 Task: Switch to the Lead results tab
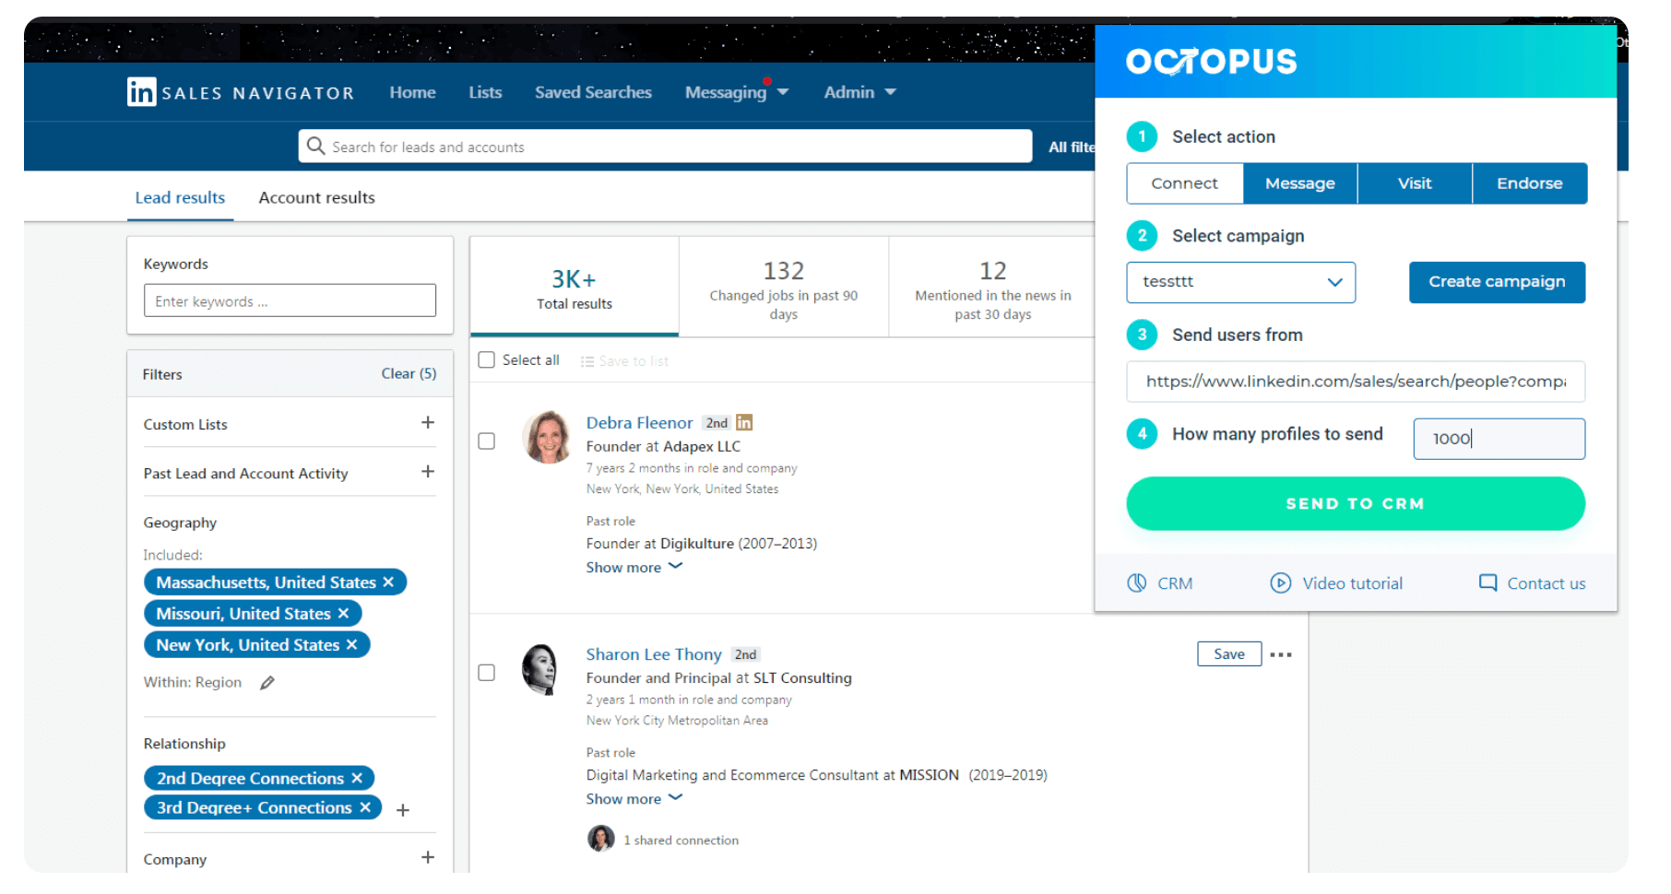click(x=180, y=197)
